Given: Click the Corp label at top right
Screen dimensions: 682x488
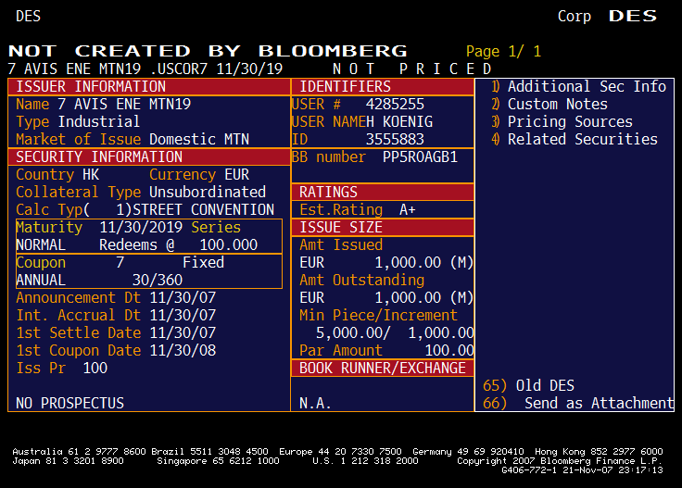Looking at the screenshot, I should click(575, 16).
